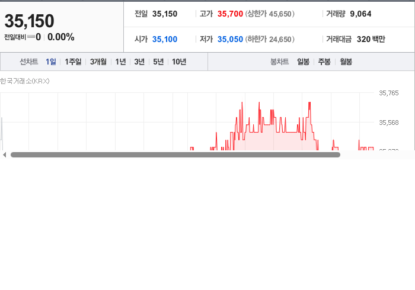Image resolution: width=415 pixels, height=290 pixels.
Task: Click the horizontal scrollbar thumb
Action: click(x=175, y=155)
